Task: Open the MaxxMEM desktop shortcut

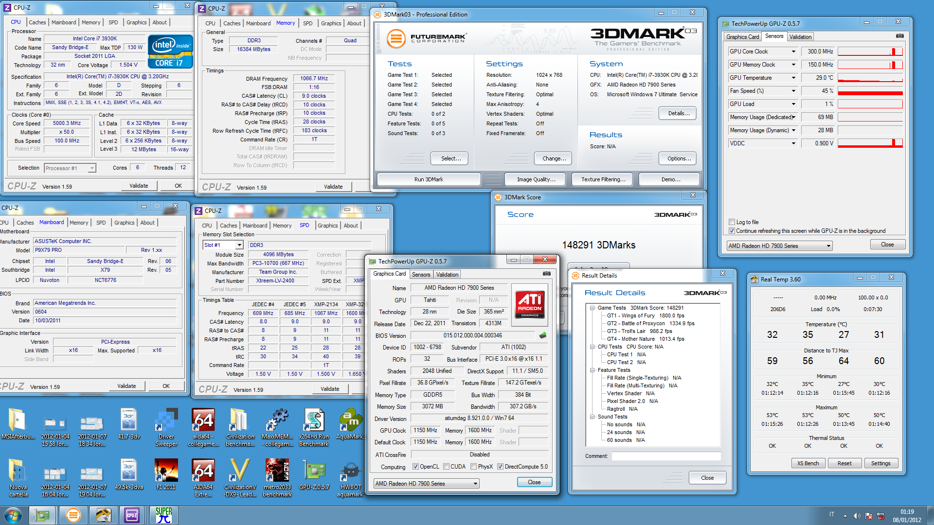Action: click(277, 427)
